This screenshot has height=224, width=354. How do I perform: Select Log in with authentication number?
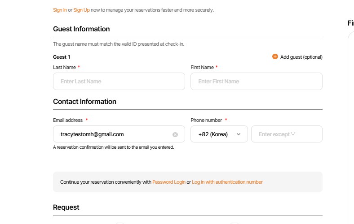(227, 182)
